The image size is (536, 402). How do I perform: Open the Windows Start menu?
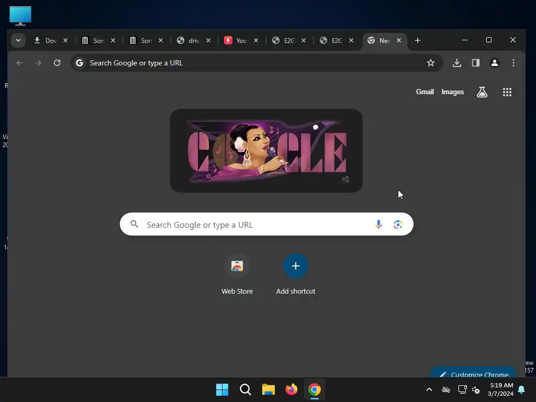tap(222, 389)
